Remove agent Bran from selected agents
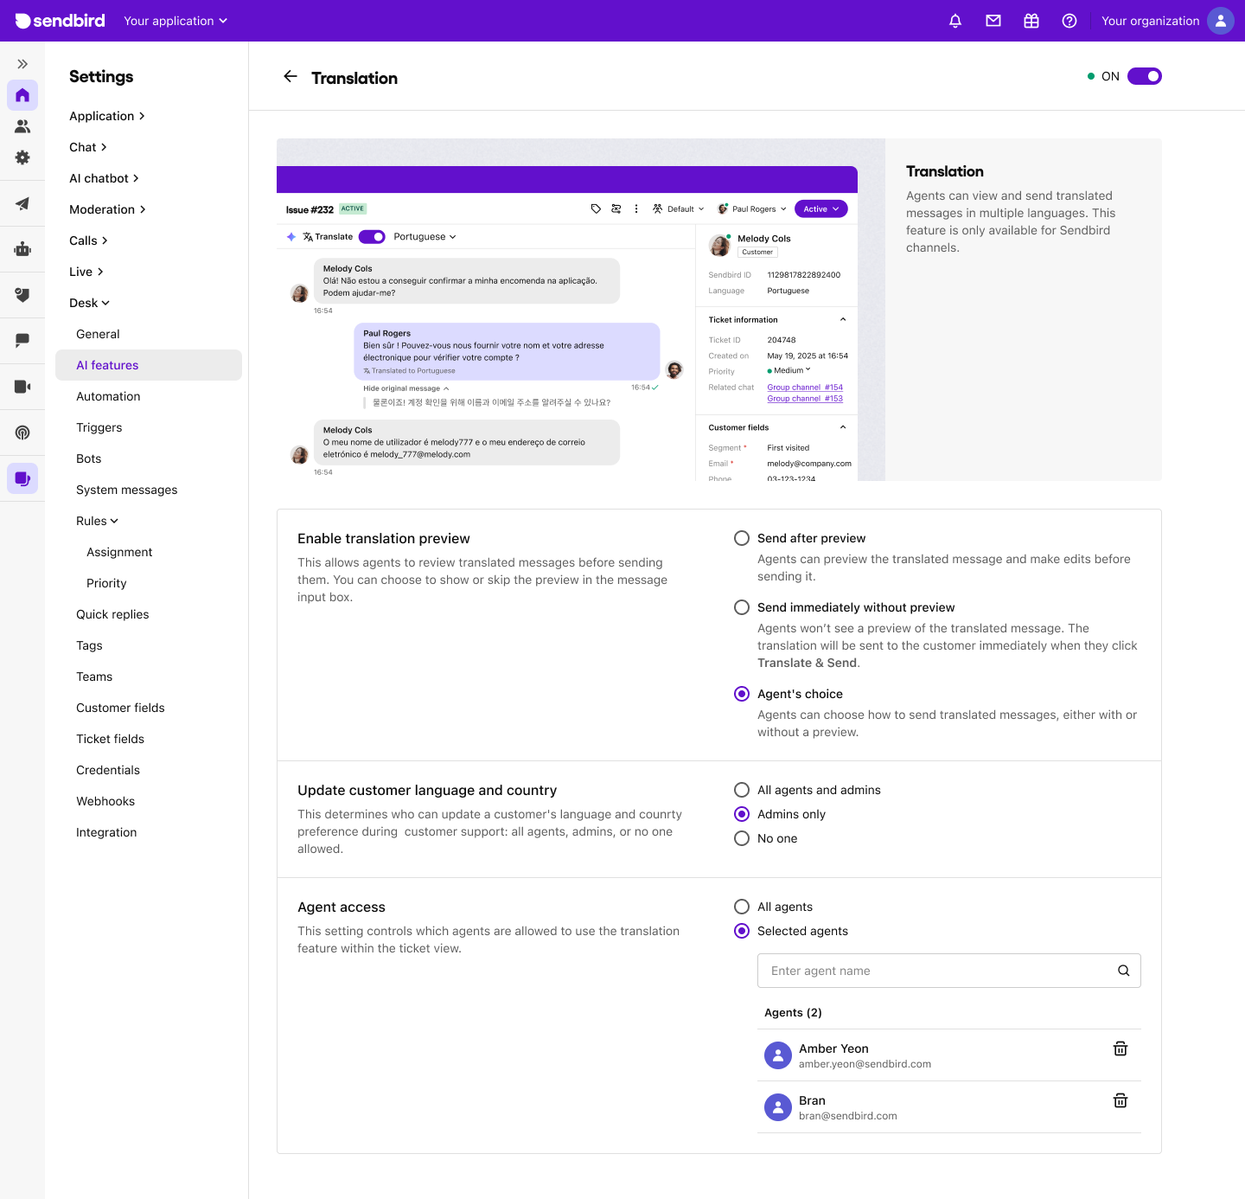Viewport: 1245px width, 1199px height. (x=1120, y=1100)
